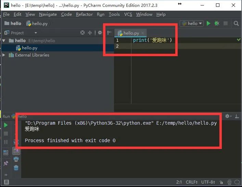Click the CRLF line separator selector

click(x=192, y=182)
